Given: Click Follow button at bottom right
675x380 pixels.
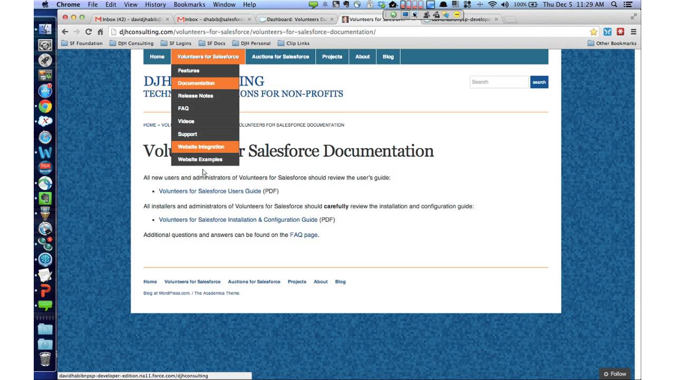Looking at the screenshot, I should click(x=615, y=374).
